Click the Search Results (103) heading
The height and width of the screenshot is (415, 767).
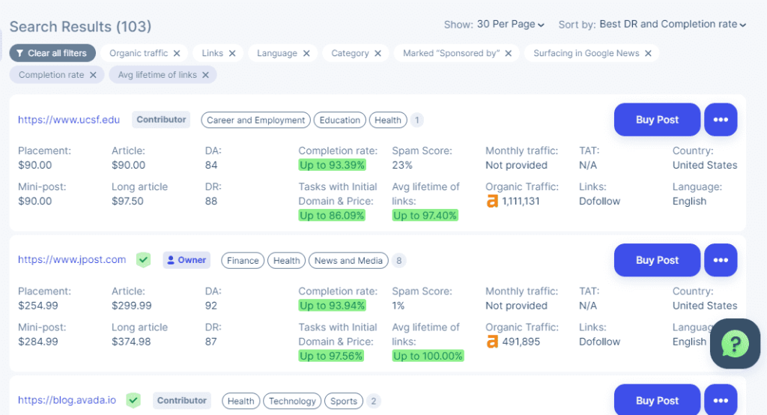[80, 26]
